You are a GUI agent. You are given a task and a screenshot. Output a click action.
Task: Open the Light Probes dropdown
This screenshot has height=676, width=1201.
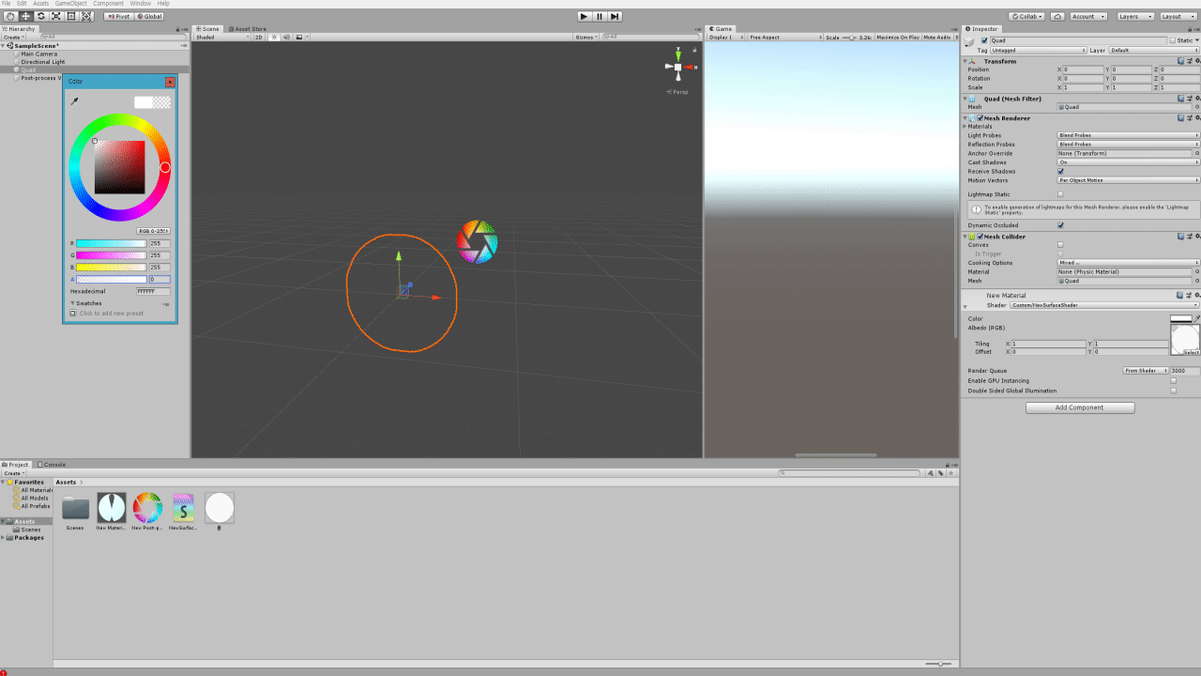[1129, 135]
